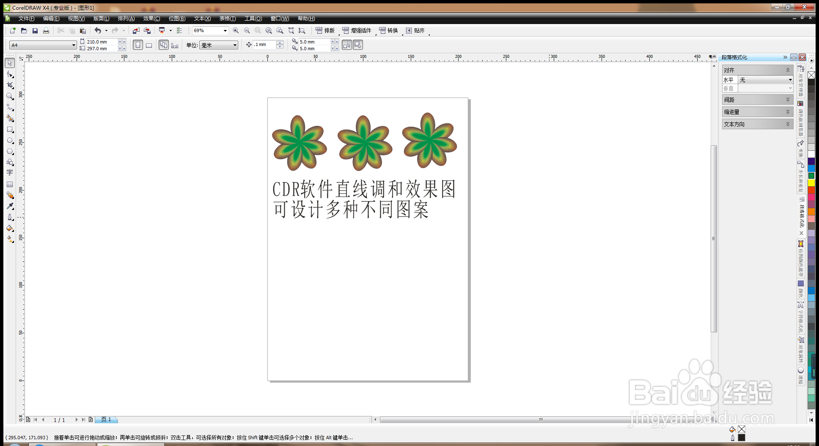Select the Smart Fill tool
This screenshot has height=446, width=819.
pos(10,118)
